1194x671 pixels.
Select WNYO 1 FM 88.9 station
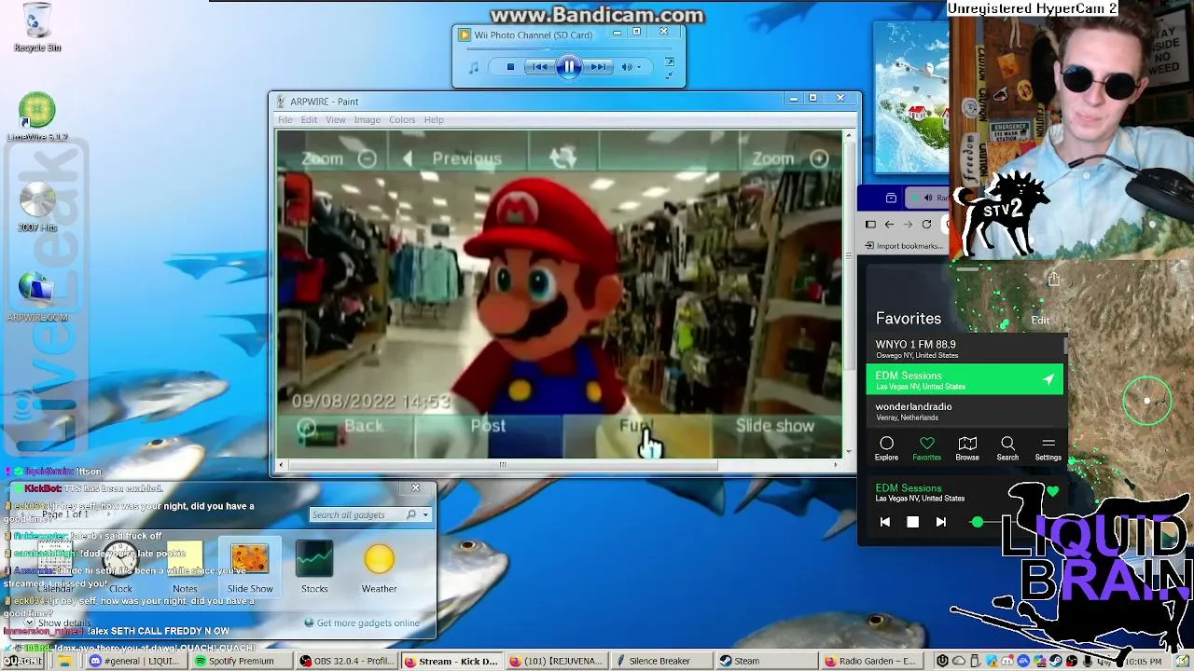tap(965, 349)
